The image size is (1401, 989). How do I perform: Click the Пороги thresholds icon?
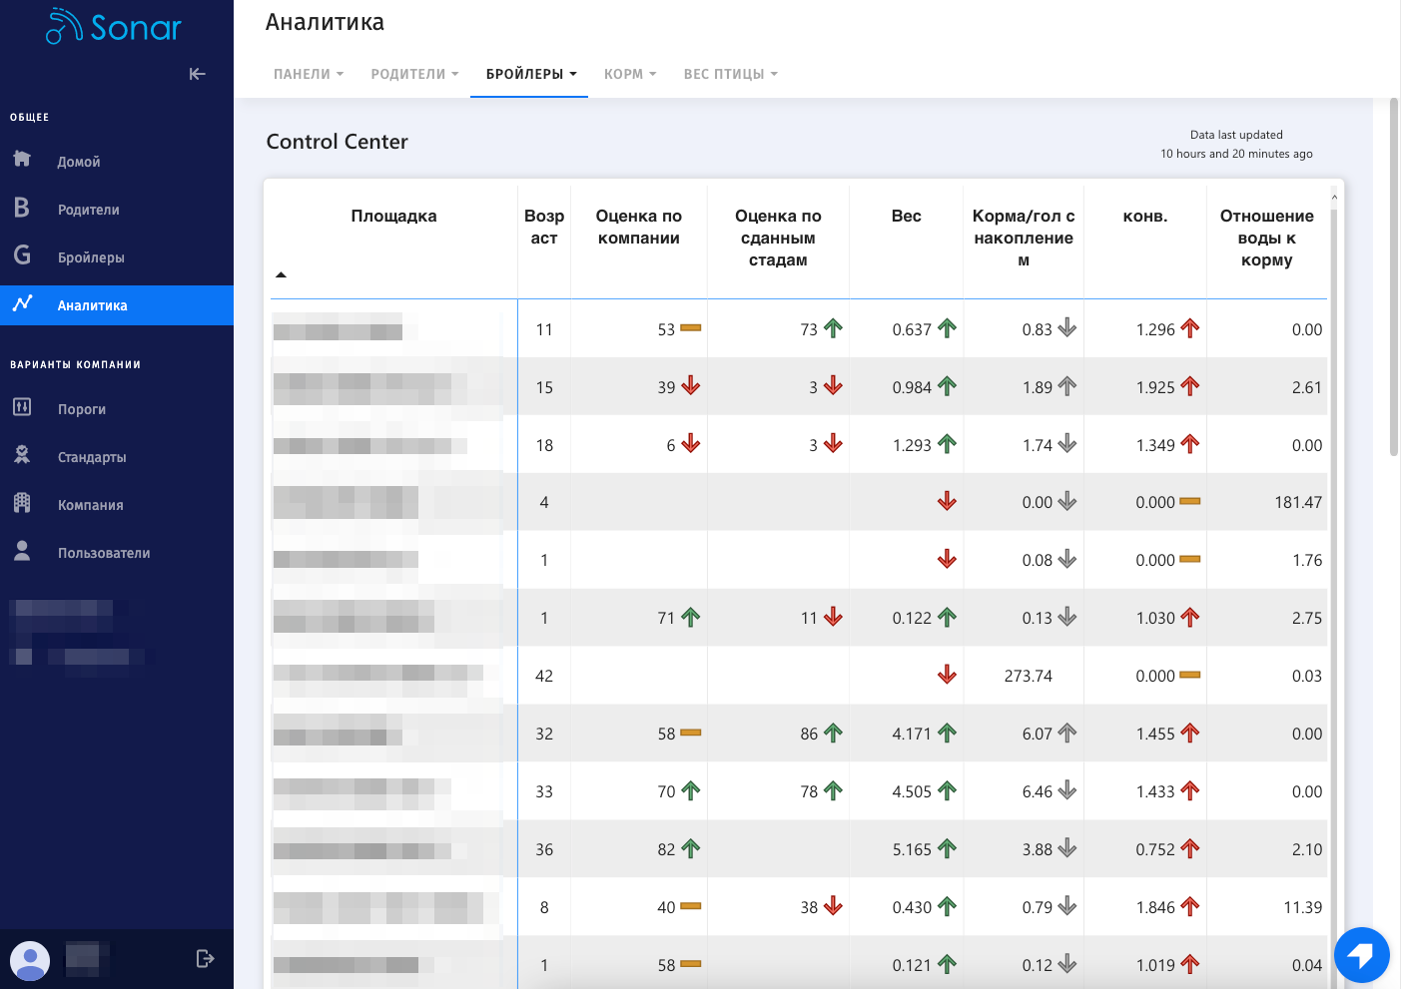click(22, 407)
